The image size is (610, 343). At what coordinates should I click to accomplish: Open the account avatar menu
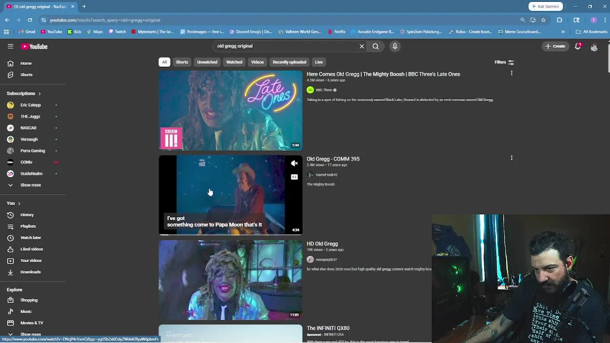pos(594,47)
